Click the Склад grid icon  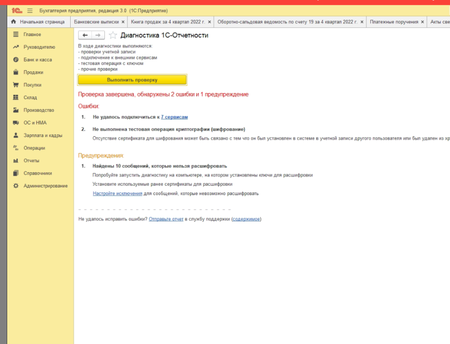(x=16, y=97)
